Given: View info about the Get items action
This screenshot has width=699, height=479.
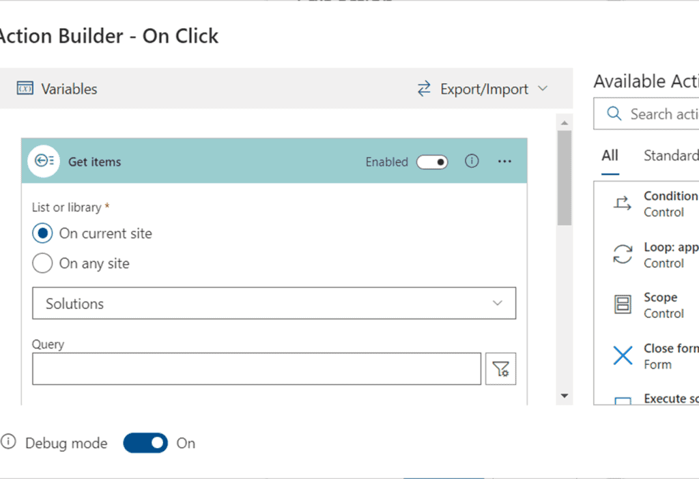Looking at the screenshot, I should click(472, 161).
